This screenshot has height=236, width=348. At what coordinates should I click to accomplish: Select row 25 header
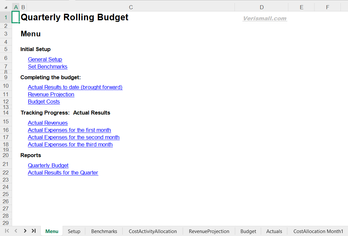[x=6, y=194]
